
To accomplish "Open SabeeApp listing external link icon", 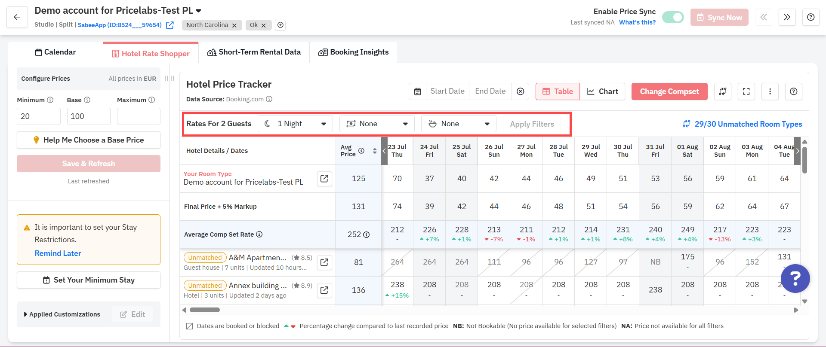I will [x=170, y=25].
